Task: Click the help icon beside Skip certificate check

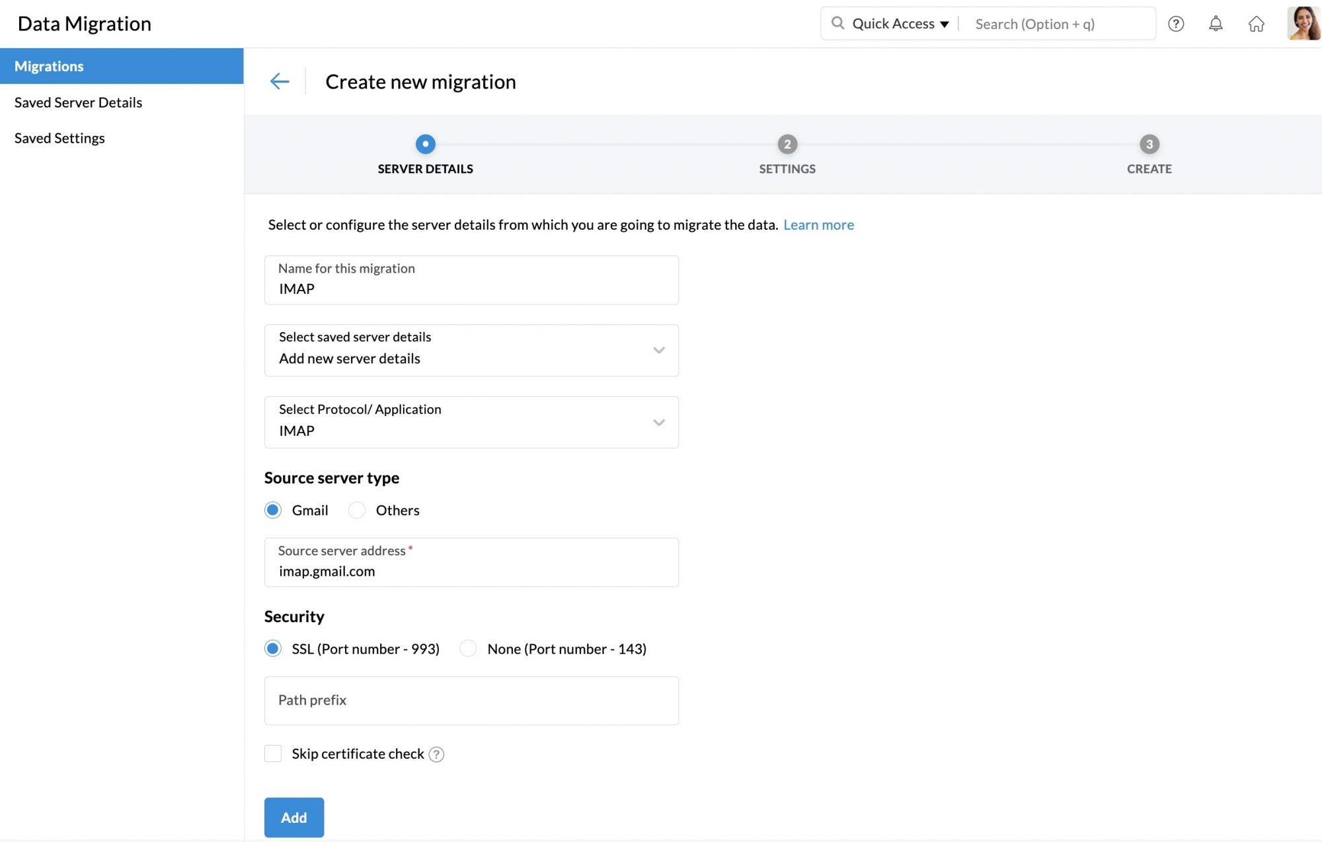Action: (x=436, y=754)
